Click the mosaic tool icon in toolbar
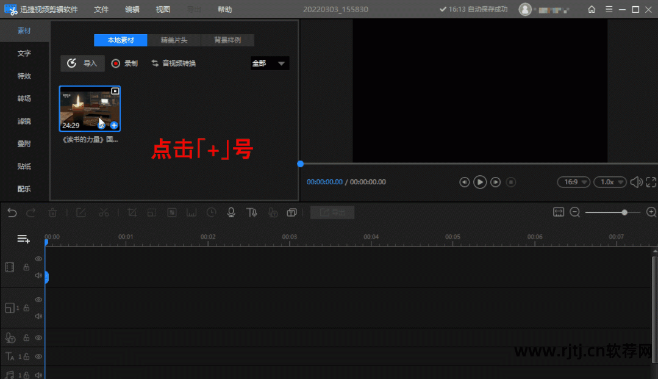 pyautogui.click(x=171, y=212)
